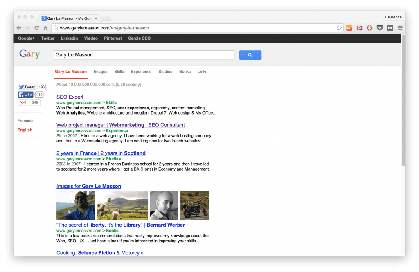The width and height of the screenshot is (419, 272).
Task: Click the Tweet button
Action: tap(27, 87)
